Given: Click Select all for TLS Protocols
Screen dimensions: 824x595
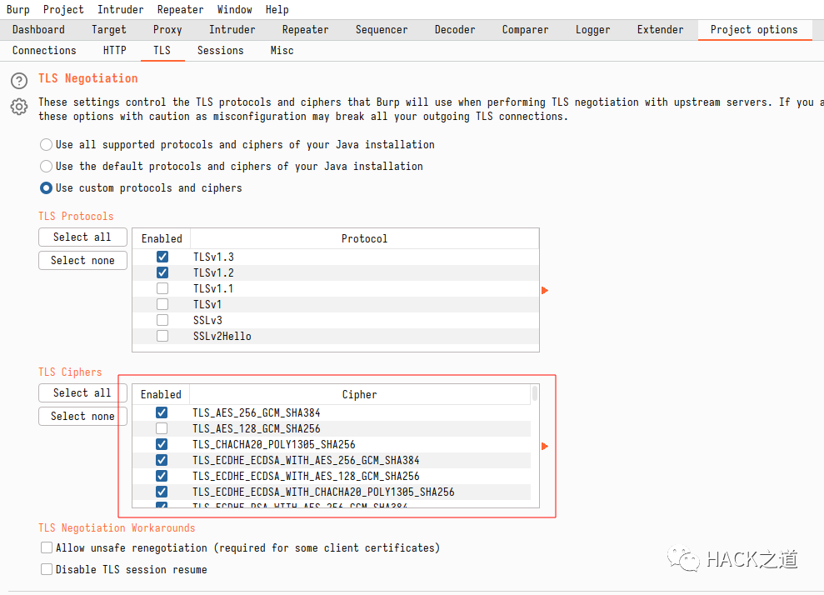Looking at the screenshot, I should pos(82,237).
